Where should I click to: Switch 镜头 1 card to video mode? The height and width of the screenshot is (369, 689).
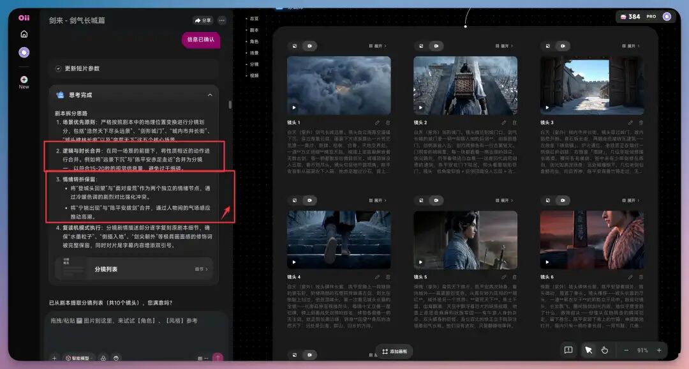(309, 46)
